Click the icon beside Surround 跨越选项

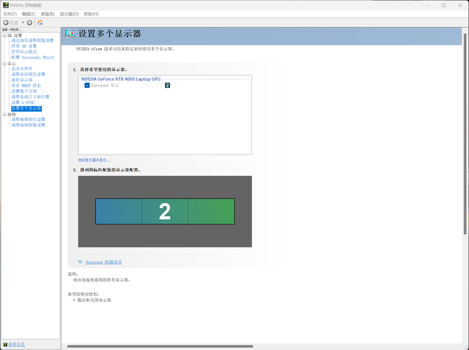coord(80,262)
